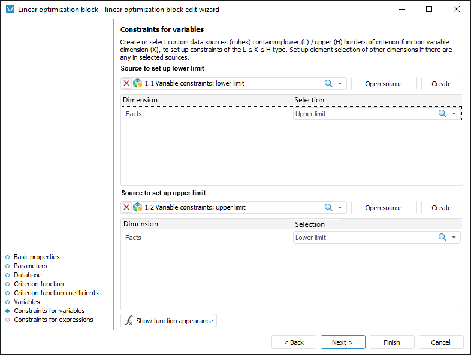
Task: Open dropdown for Lower limit selection
Action: point(454,238)
